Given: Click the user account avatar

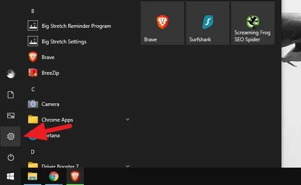Looking at the screenshot, I should (11, 74).
